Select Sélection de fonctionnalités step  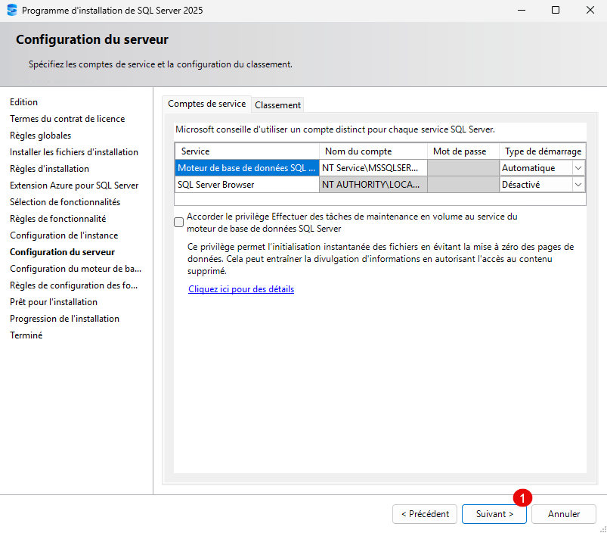click(65, 202)
